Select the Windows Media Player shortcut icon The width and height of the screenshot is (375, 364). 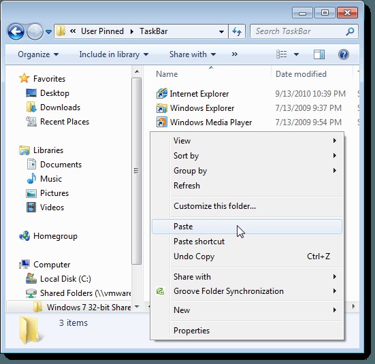(162, 122)
